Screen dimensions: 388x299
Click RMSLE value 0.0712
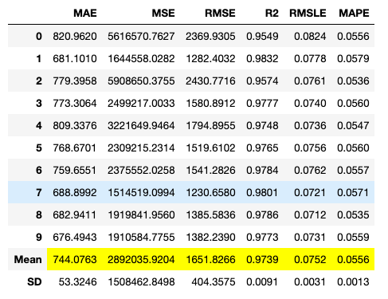pos(310,214)
